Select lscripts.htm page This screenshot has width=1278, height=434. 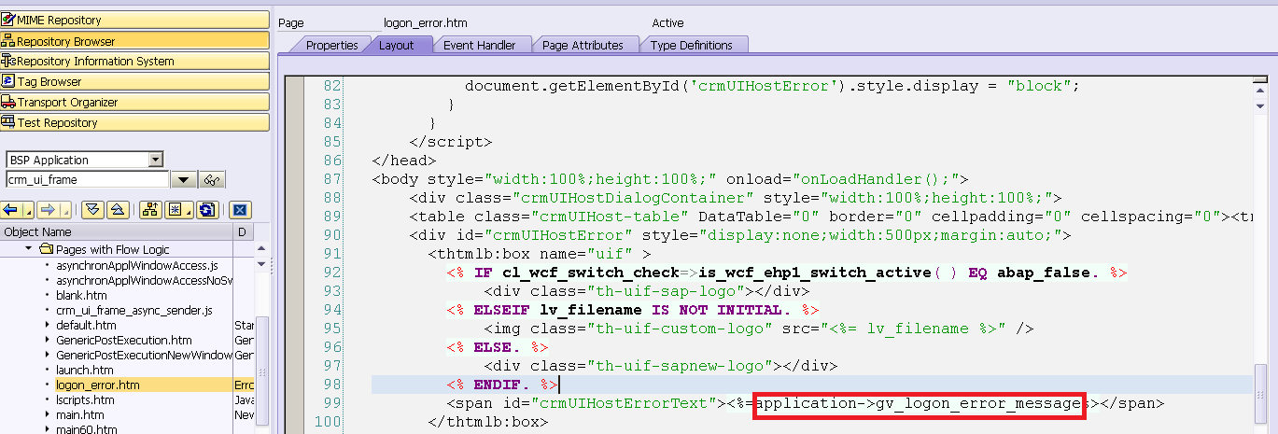pos(85,399)
